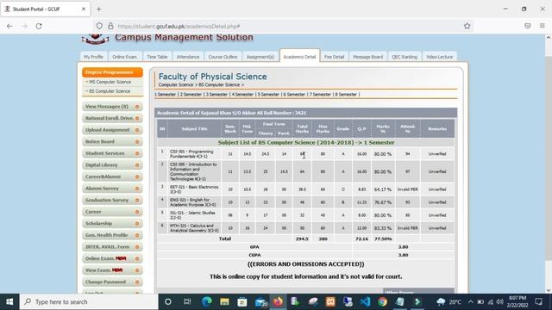
Task: Reload the page with the refresh icon
Action: pyautogui.click(x=39, y=26)
